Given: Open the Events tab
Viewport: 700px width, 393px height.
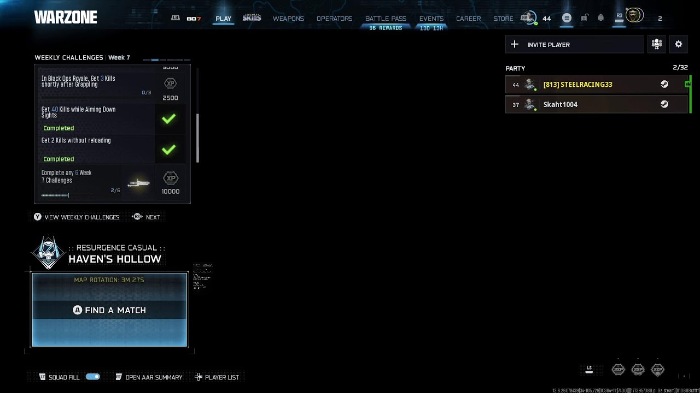Looking at the screenshot, I should pos(431,19).
